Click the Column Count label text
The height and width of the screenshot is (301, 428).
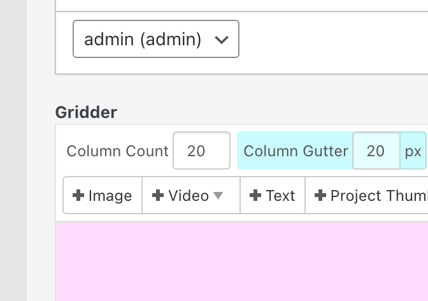point(117,151)
